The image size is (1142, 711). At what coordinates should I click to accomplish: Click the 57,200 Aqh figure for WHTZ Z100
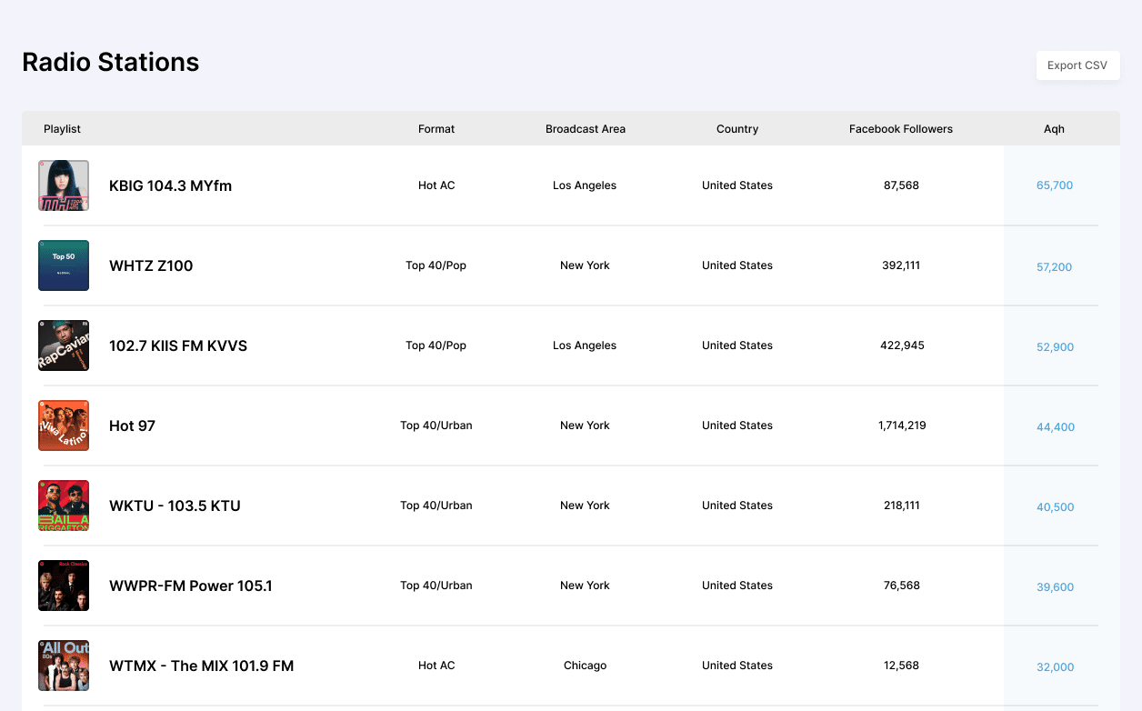click(x=1055, y=267)
